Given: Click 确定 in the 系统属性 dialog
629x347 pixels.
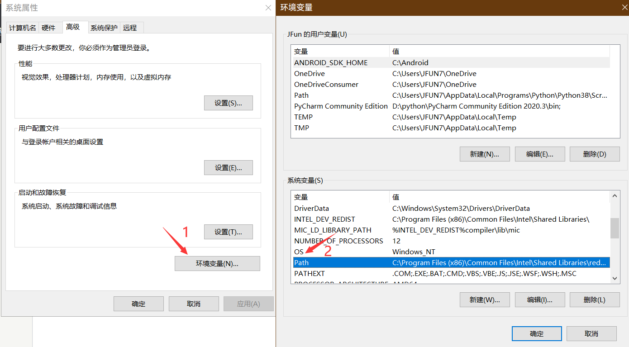Looking at the screenshot, I should click(138, 304).
